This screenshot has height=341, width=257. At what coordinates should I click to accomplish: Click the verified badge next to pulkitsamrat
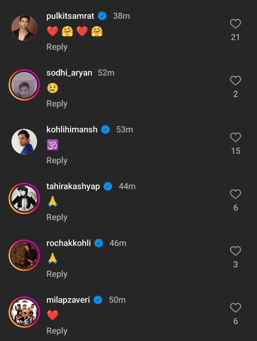tap(102, 15)
